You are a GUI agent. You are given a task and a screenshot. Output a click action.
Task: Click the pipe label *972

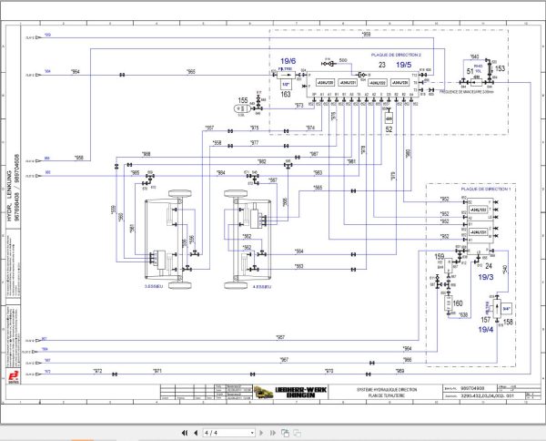click(98, 371)
